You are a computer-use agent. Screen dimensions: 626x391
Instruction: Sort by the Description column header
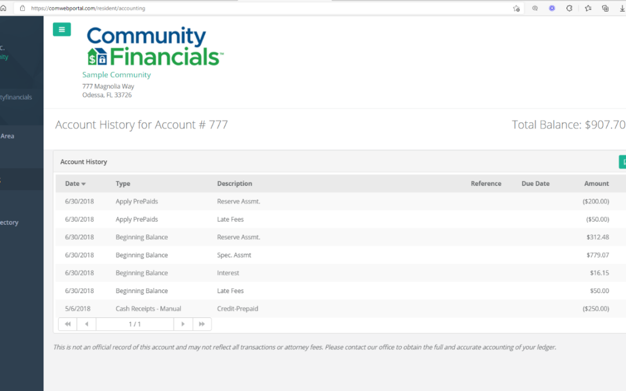coord(234,184)
